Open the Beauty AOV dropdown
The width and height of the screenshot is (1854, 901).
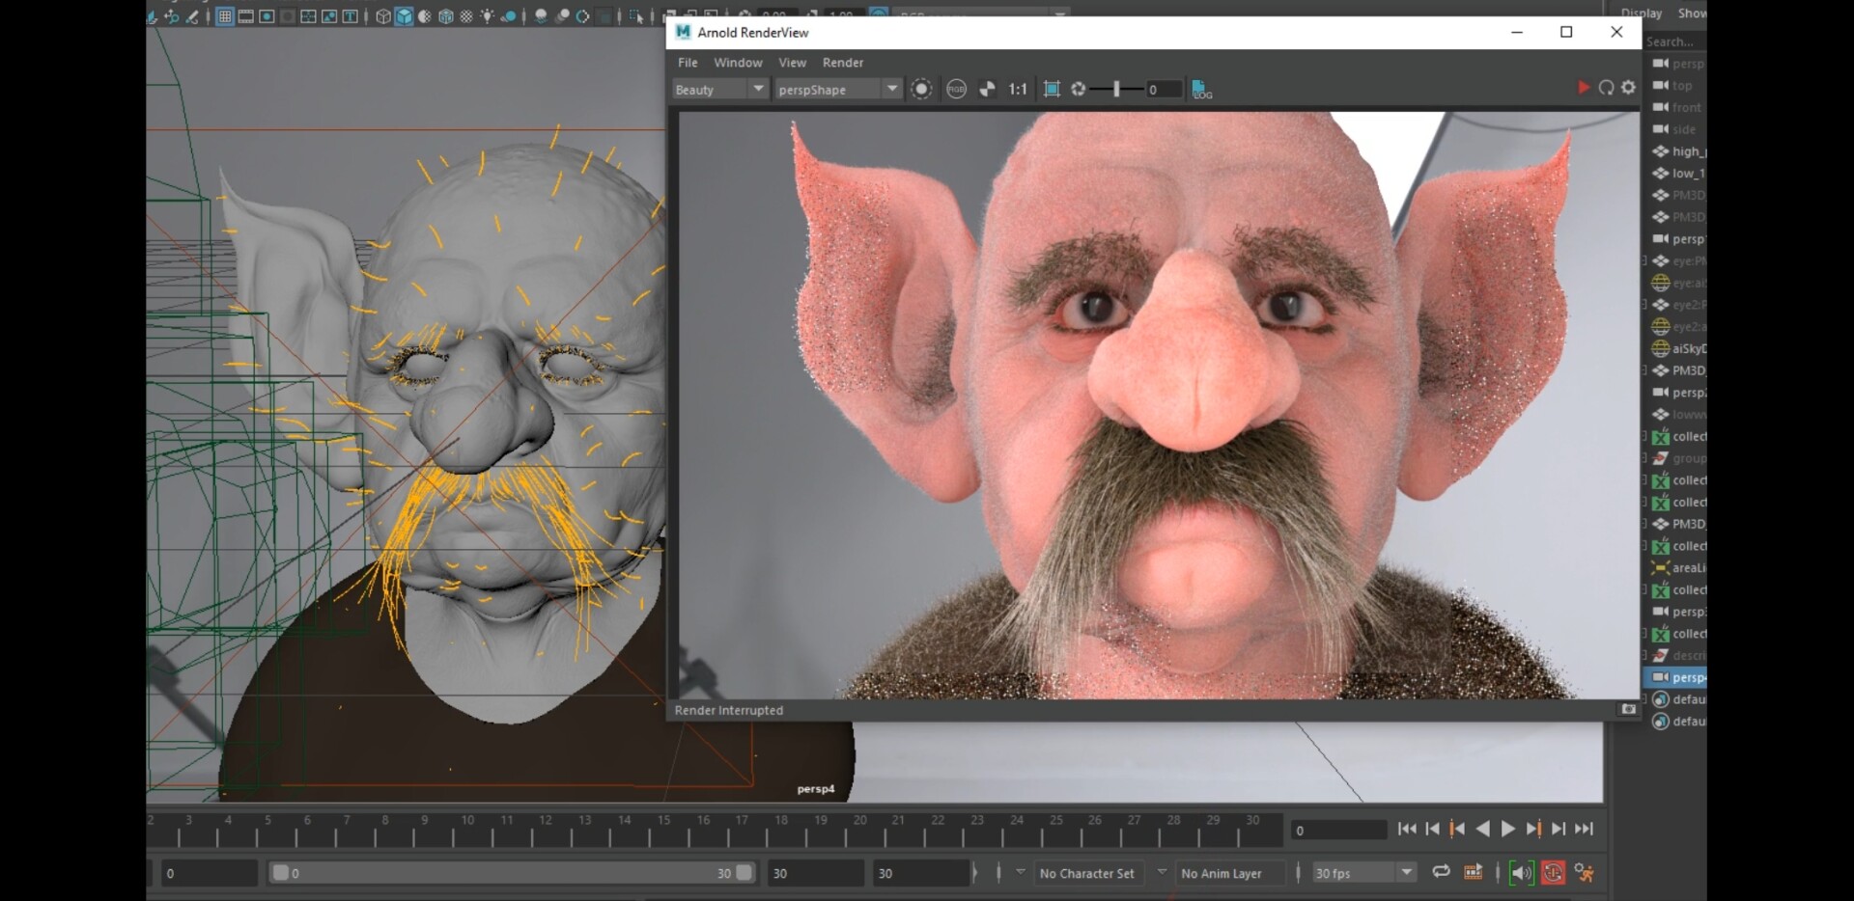tap(719, 90)
